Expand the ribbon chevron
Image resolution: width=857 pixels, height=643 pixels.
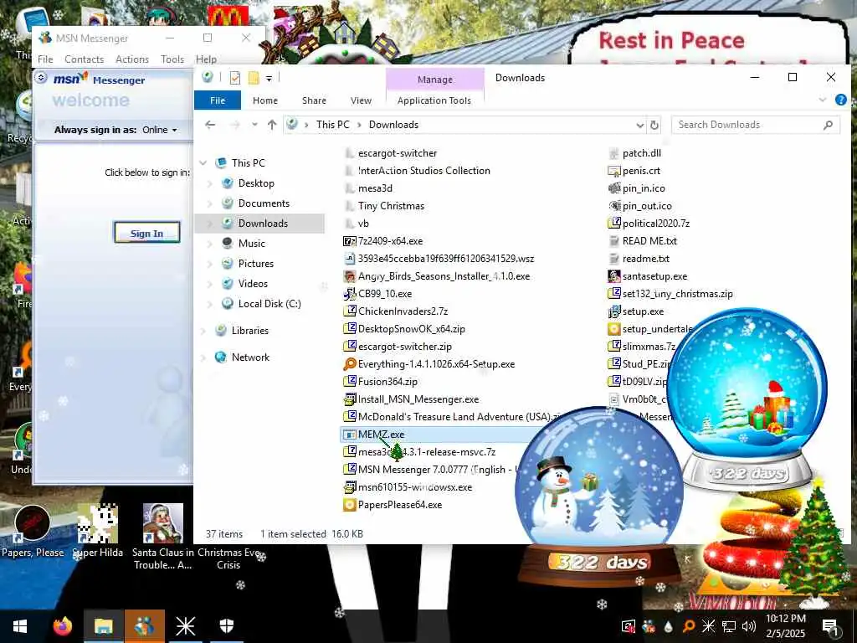823,100
